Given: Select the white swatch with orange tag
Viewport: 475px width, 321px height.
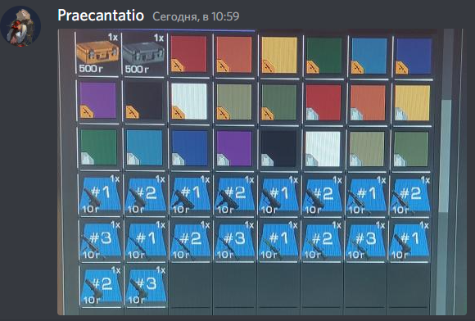Looking at the screenshot, I should (x=189, y=102).
